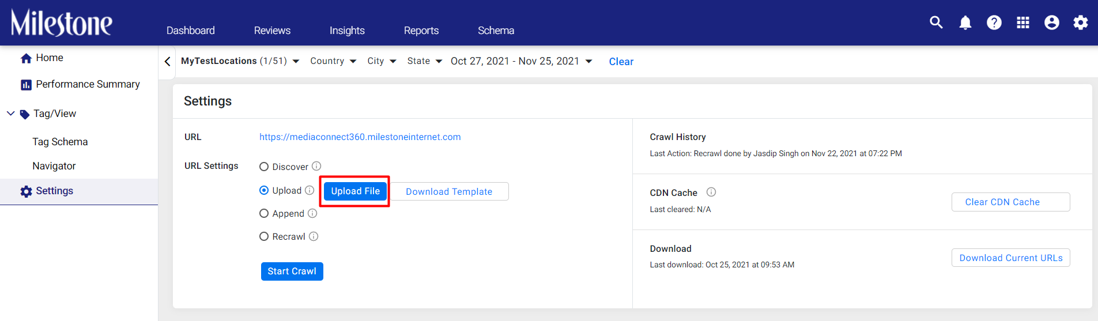Open the search magnifier icon
Image resolution: width=1098 pixels, height=321 pixels.
tap(936, 22)
